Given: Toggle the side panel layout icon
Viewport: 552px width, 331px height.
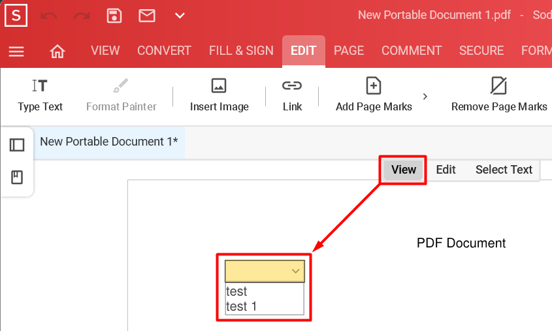Looking at the screenshot, I should [17, 145].
